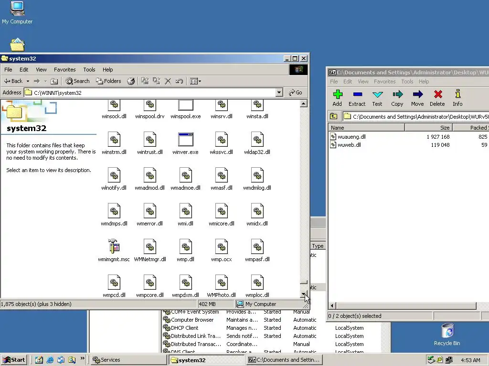Image resolution: width=489 pixels, height=366 pixels.
Task: Click the Copy To toolbar icon
Action: [157, 81]
